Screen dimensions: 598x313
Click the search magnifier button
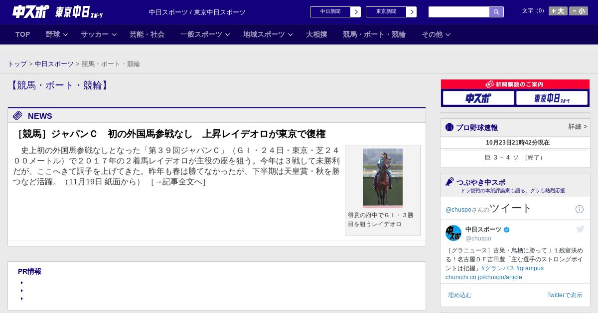(496, 12)
